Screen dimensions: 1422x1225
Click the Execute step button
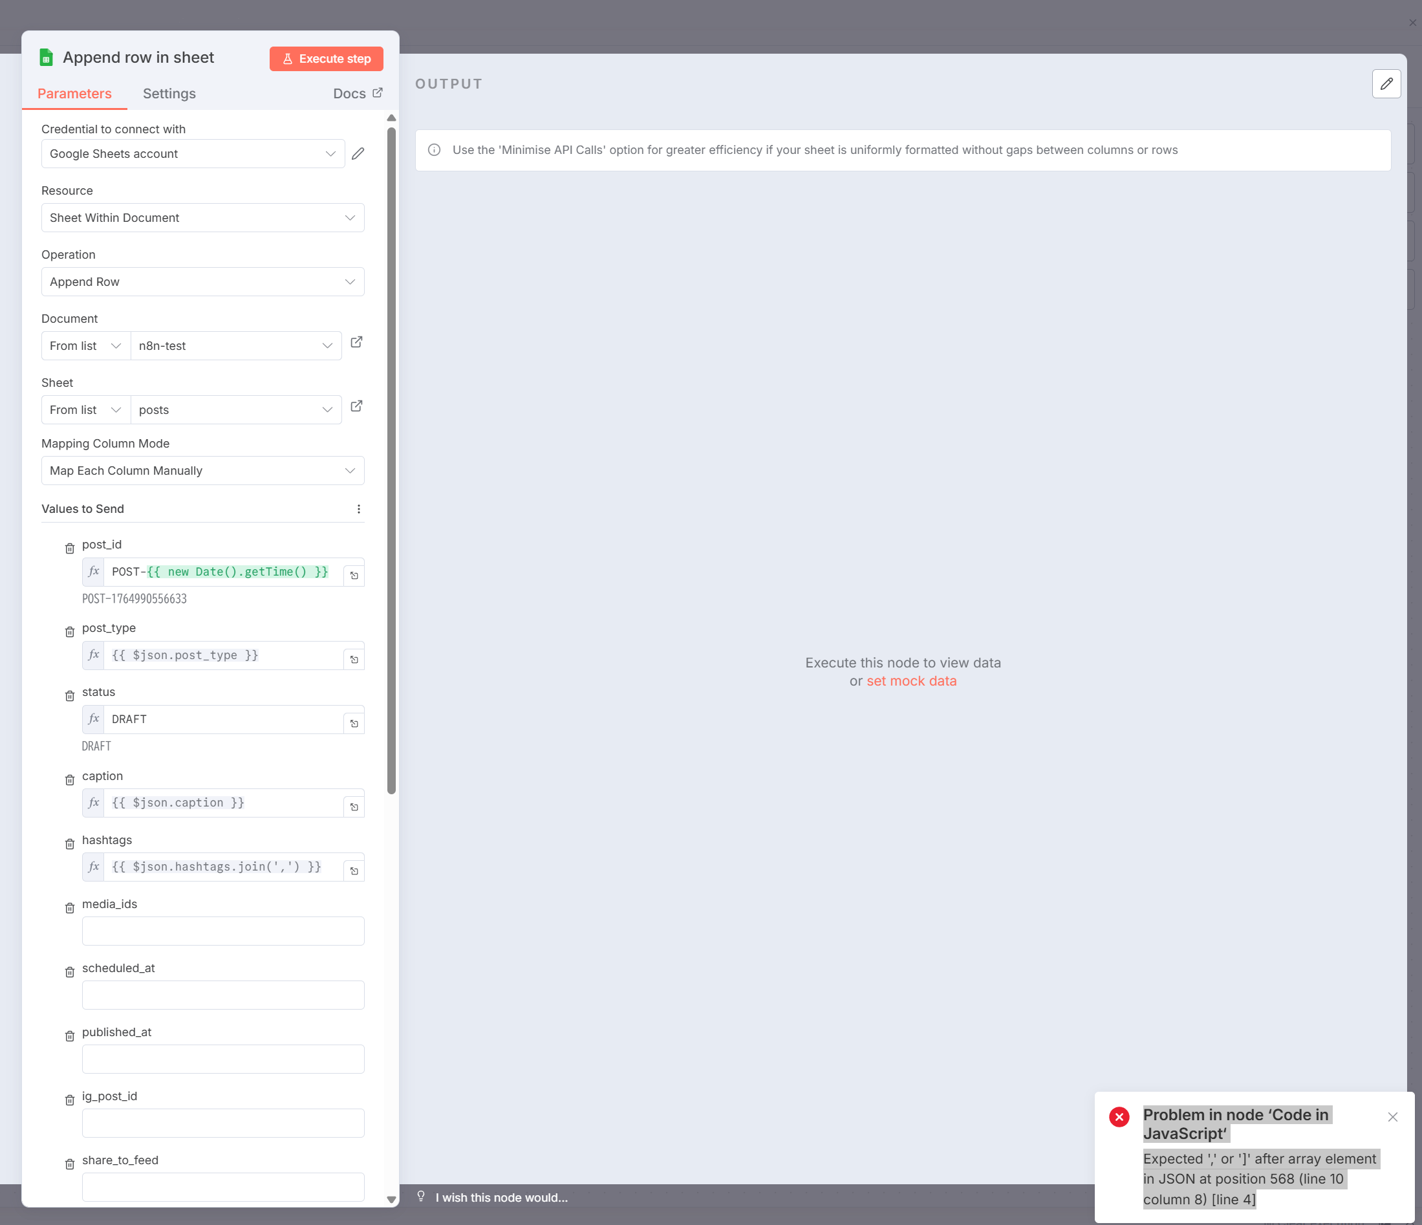coord(326,59)
